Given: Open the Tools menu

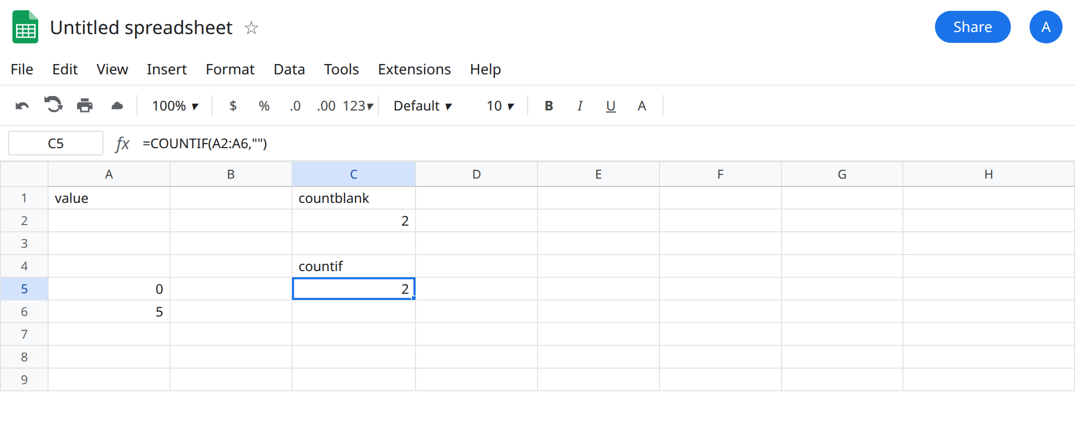Looking at the screenshot, I should [341, 69].
